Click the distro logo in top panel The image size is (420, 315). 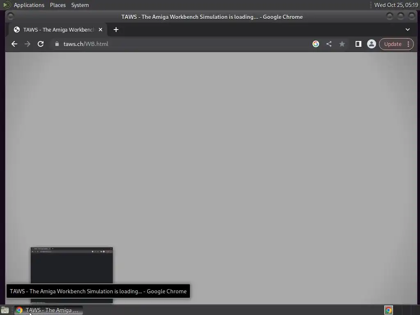coord(7,5)
